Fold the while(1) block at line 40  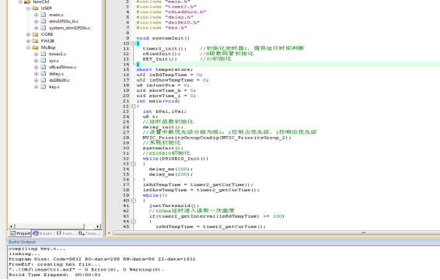(x=134, y=201)
